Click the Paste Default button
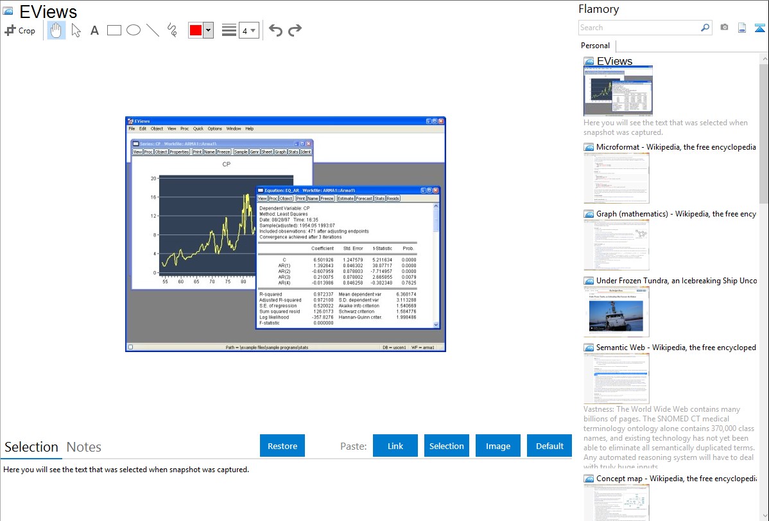 (x=549, y=446)
